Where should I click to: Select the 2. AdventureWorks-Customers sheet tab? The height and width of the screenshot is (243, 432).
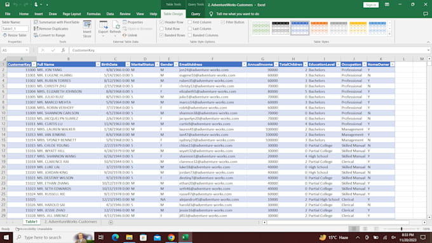[71, 221]
